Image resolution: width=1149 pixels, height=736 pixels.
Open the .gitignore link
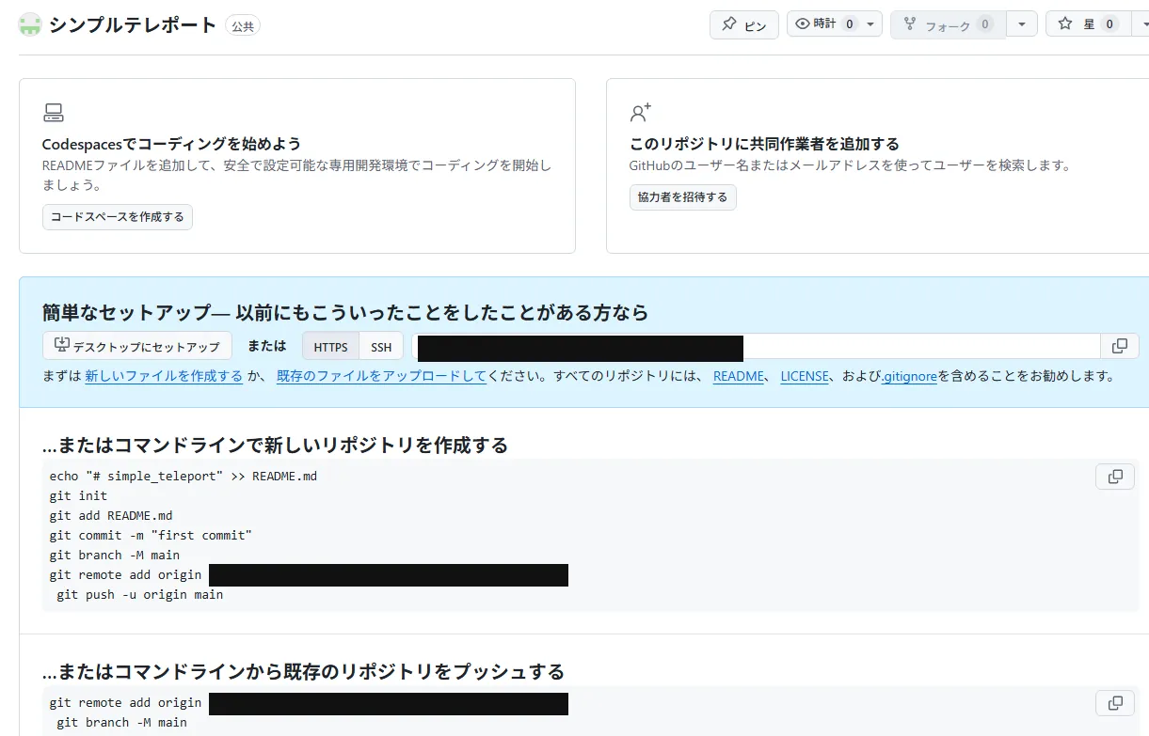(909, 376)
